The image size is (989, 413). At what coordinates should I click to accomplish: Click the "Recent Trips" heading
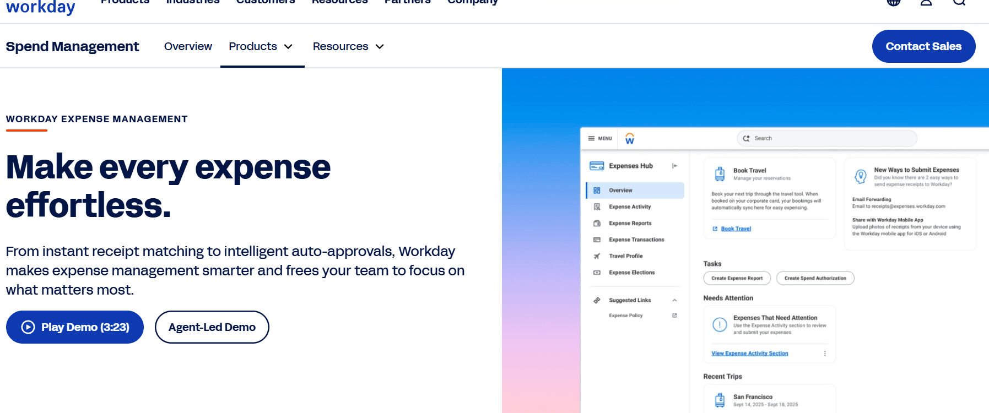click(x=723, y=377)
